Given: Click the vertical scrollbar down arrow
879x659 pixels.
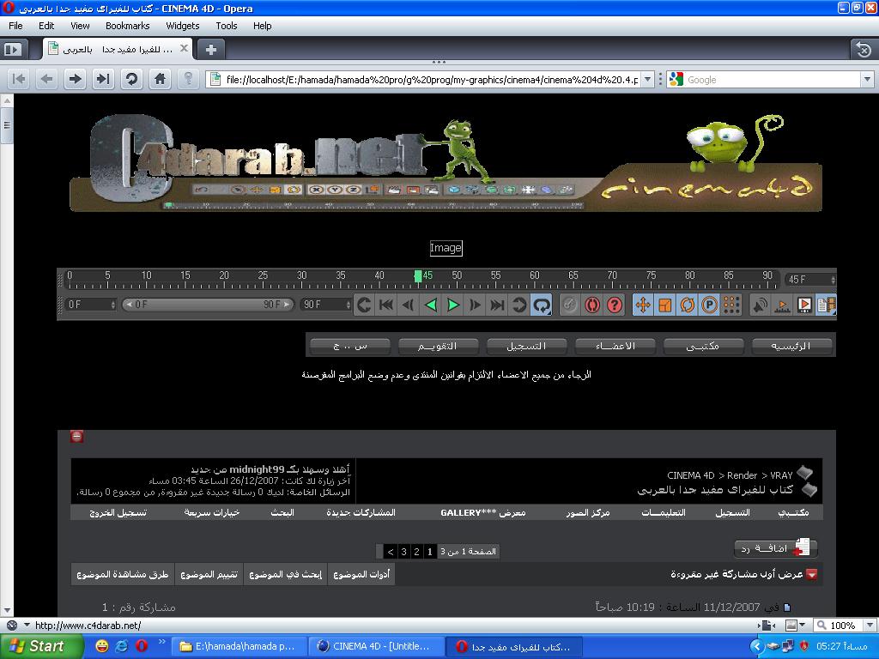Looking at the screenshot, I should (7, 610).
